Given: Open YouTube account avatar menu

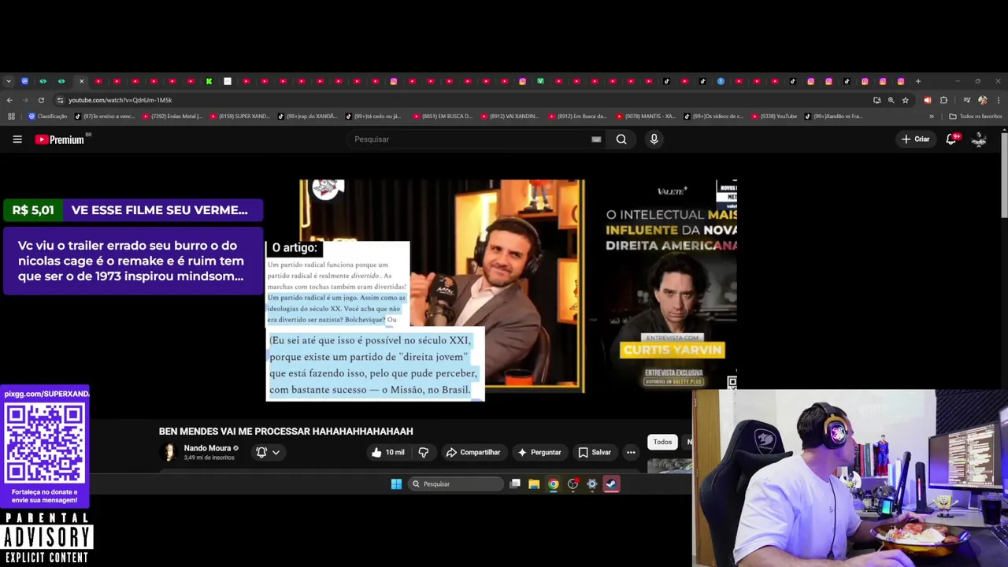Looking at the screenshot, I should pos(979,139).
